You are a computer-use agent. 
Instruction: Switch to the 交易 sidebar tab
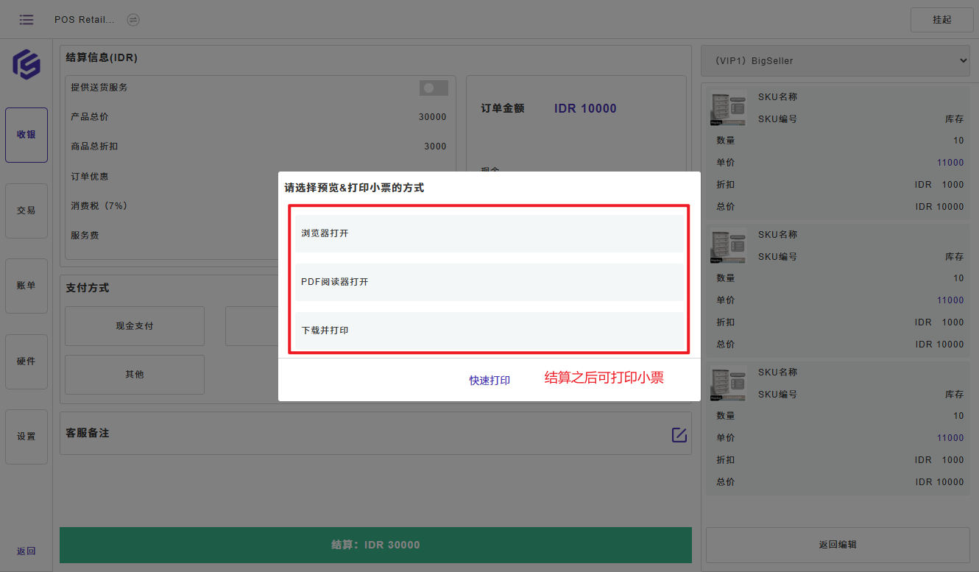coord(26,211)
